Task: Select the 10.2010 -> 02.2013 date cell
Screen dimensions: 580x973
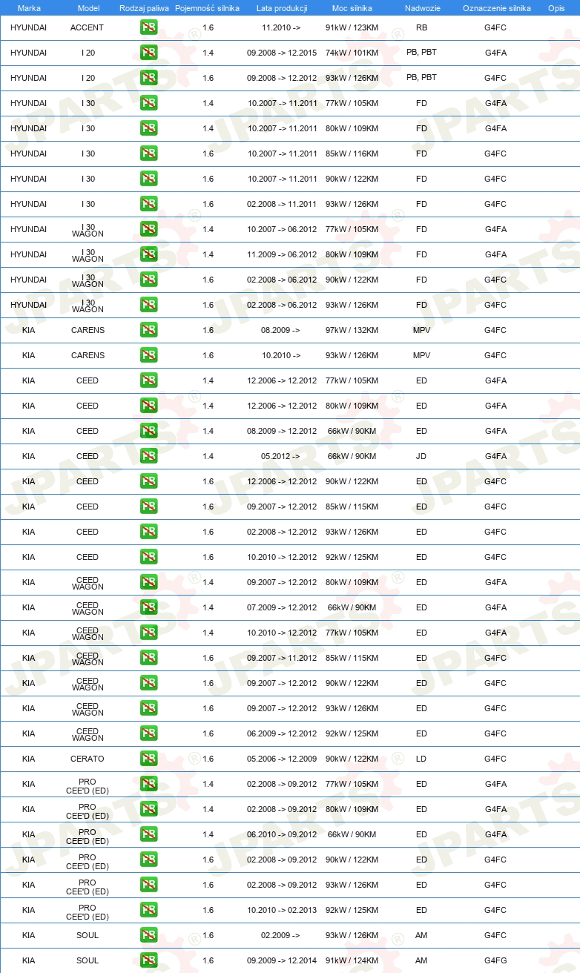Action: click(282, 910)
